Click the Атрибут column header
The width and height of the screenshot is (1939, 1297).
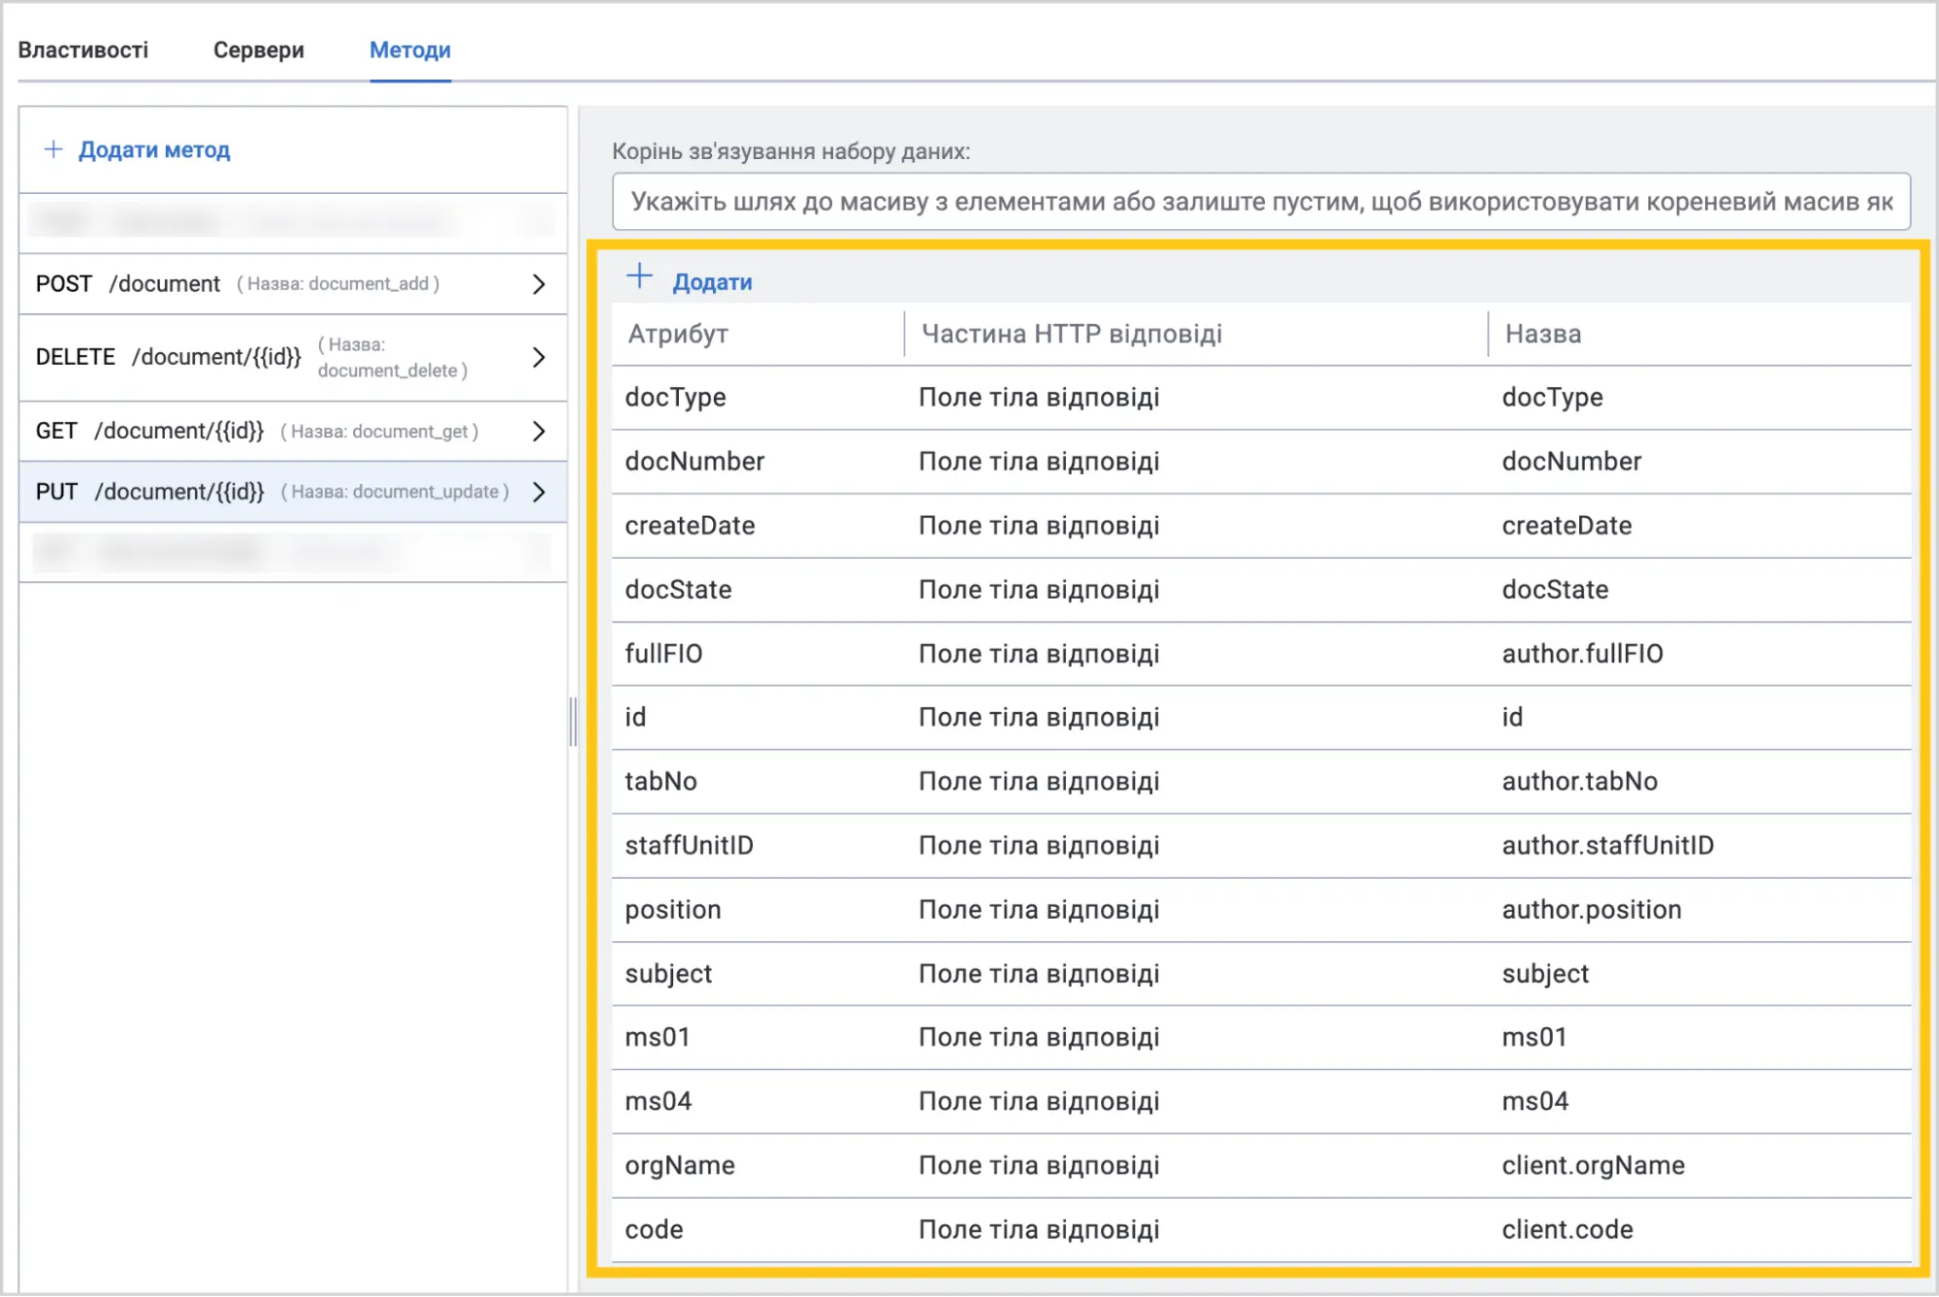coord(678,335)
